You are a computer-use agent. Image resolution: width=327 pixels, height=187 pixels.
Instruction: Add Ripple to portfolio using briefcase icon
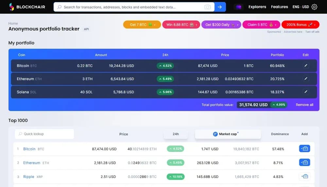pos(304,177)
